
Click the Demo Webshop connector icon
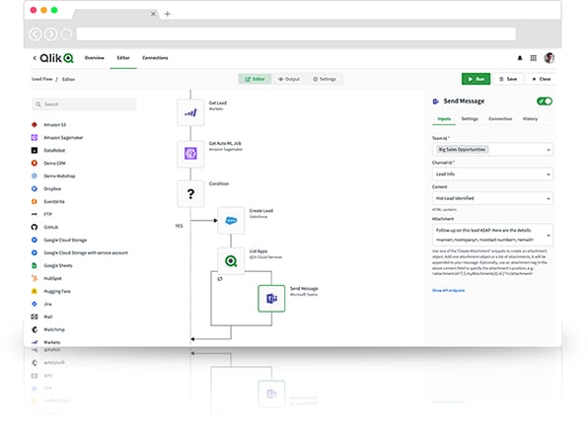[x=35, y=176]
